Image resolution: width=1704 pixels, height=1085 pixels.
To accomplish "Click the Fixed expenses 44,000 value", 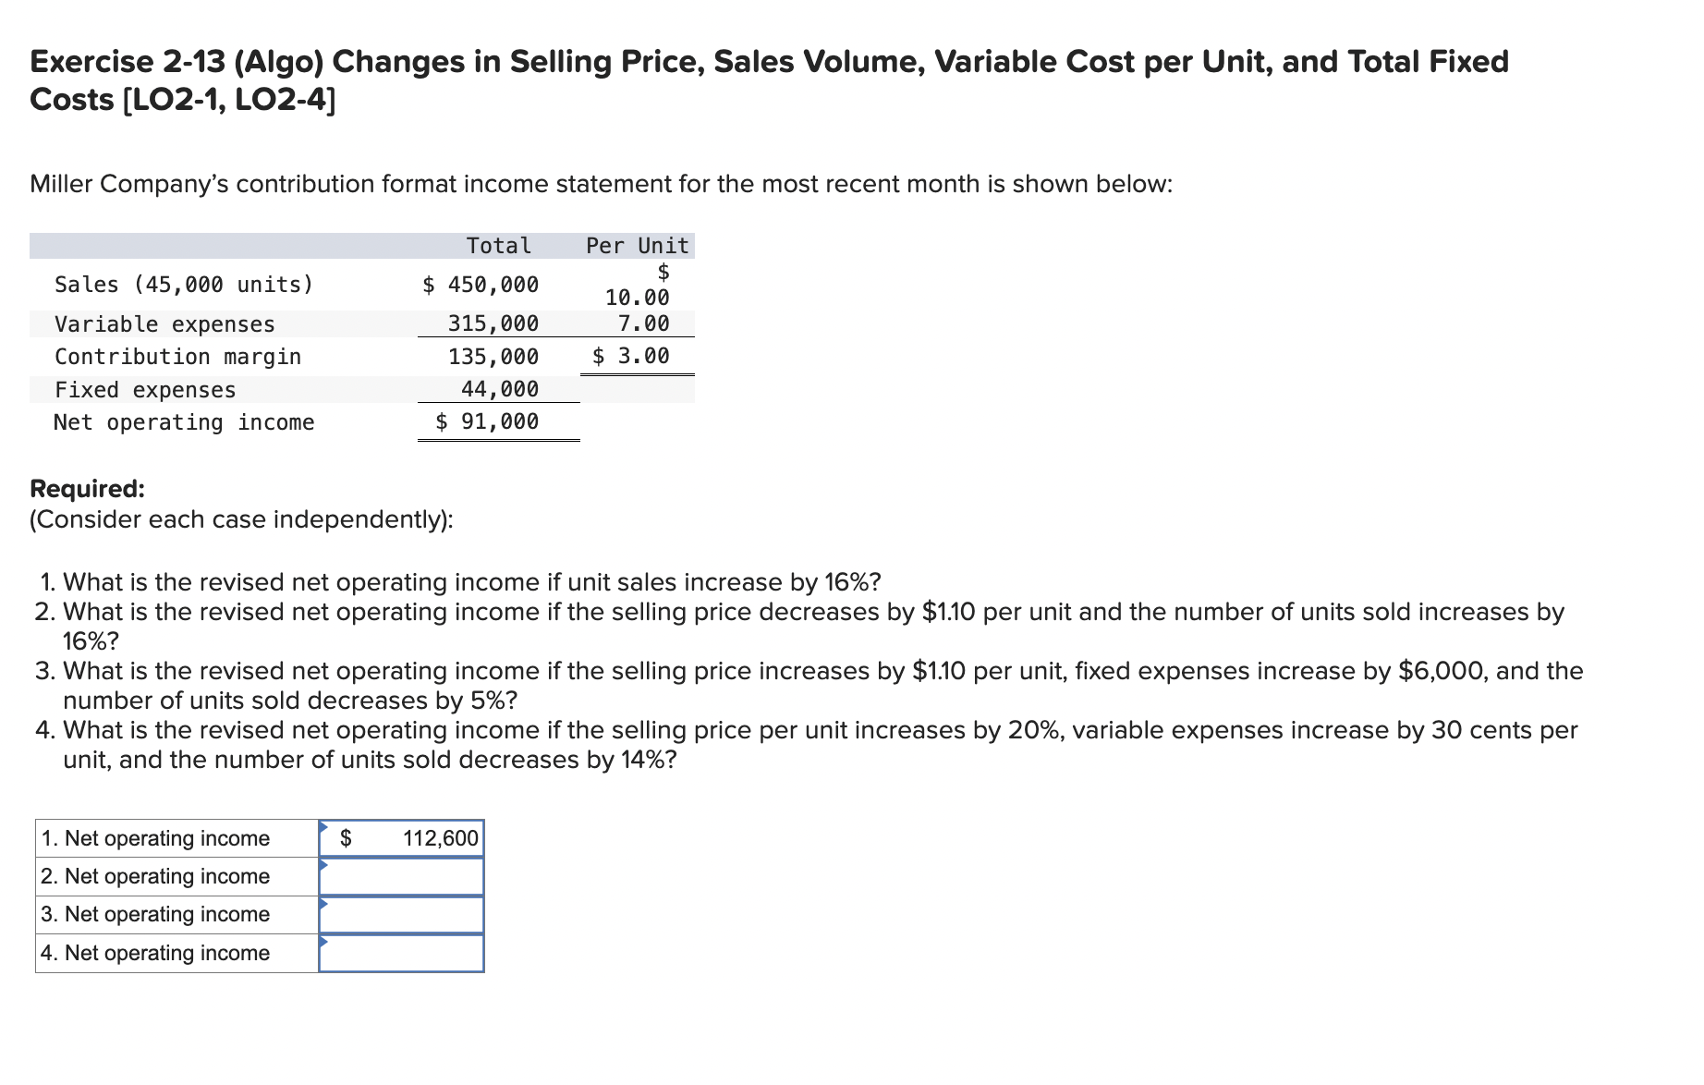I will tap(498, 389).
